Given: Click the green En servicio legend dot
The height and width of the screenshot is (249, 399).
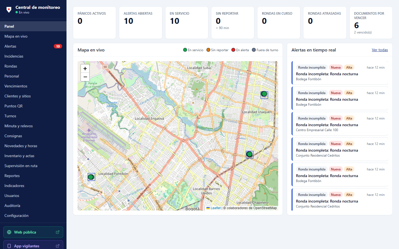Looking at the screenshot, I should click(x=185, y=50).
